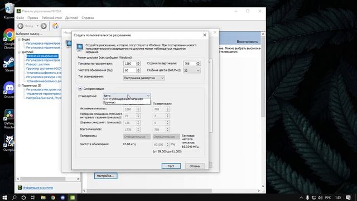
Task: Open the Тип сканирования dropdown
Action: [144, 78]
